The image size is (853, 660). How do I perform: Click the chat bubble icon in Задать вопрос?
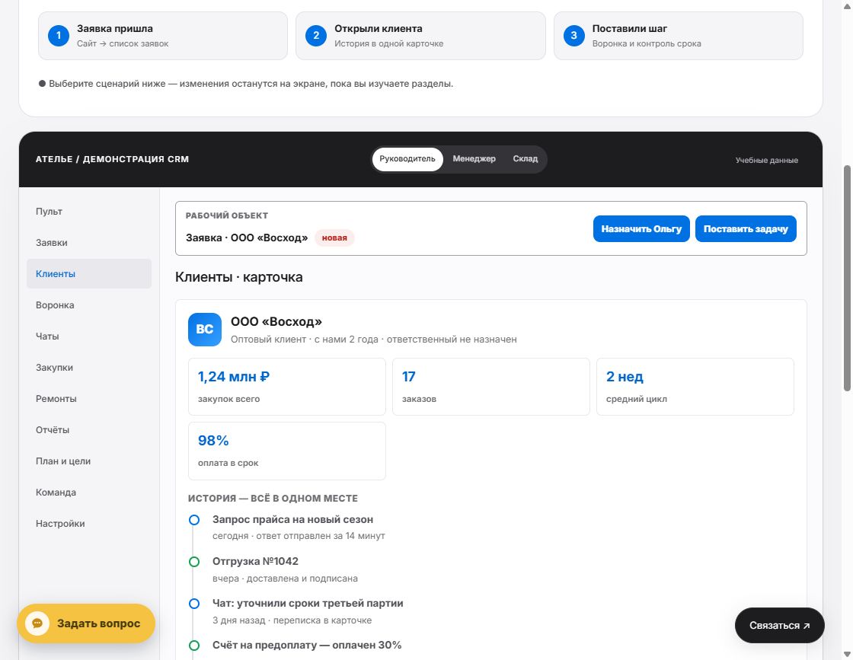[37, 623]
